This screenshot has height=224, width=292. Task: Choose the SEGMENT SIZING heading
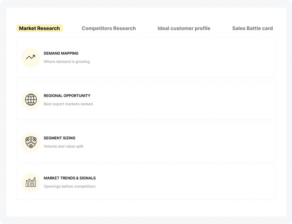[60, 138]
